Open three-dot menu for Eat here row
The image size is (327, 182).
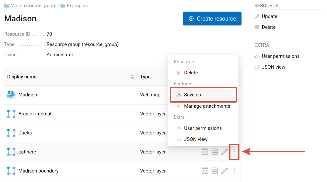pos(234,152)
